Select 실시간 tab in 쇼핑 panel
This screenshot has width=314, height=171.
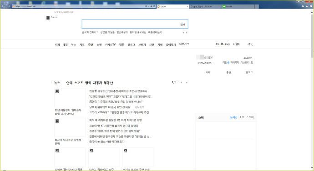click(233, 117)
